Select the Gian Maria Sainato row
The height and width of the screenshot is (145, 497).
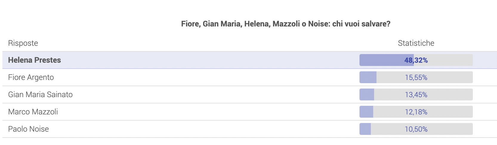[x=249, y=94]
